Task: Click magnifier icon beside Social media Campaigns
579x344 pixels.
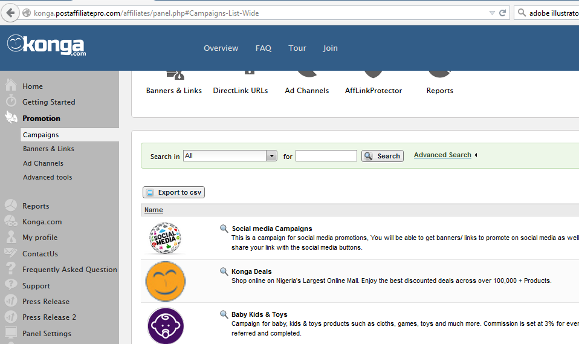Action: click(224, 229)
